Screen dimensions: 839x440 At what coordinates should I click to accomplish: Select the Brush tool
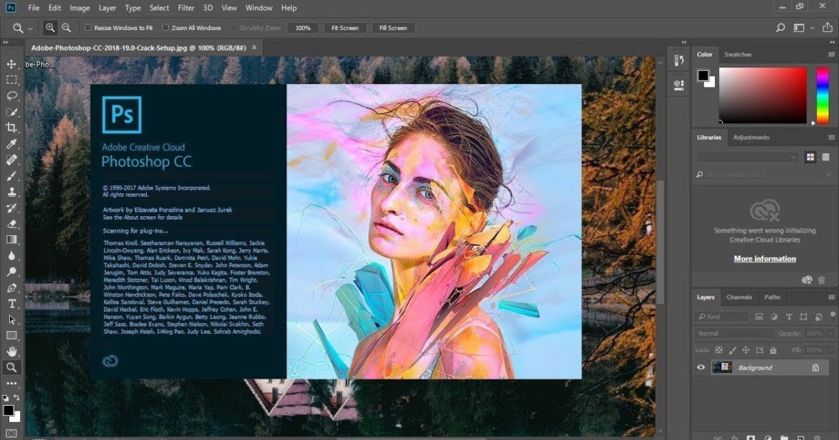(x=10, y=175)
